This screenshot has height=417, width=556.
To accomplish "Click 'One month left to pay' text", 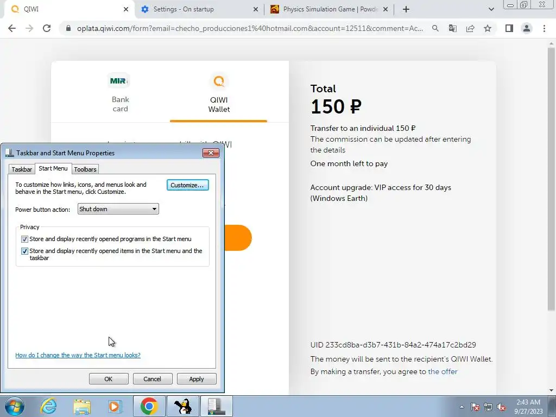I will (x=349, y=163).
